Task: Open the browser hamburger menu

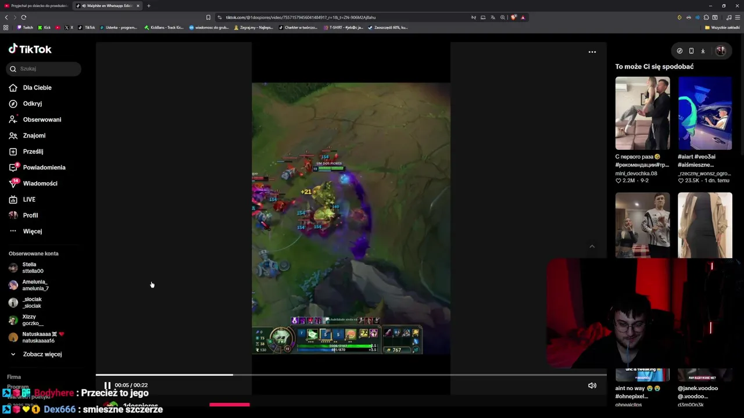Action: [738, 17]
